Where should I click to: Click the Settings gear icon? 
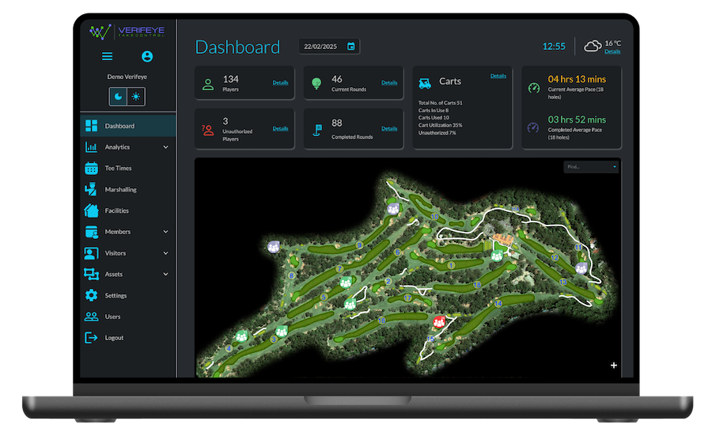coord(91,295)
